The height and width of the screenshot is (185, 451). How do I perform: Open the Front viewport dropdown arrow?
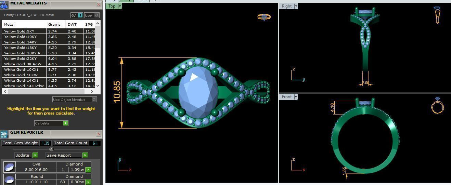pyautogui.click(x=296, y=97)
